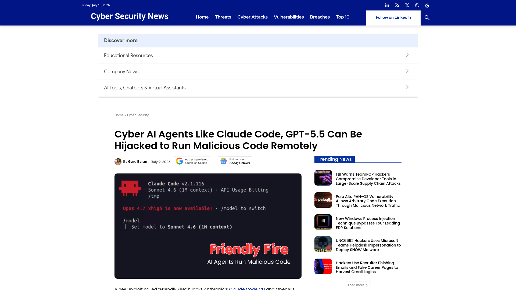Screen dimensions: 516x290
Task: Click the Home breadcrumb link
Action: (x=119, y=115)
